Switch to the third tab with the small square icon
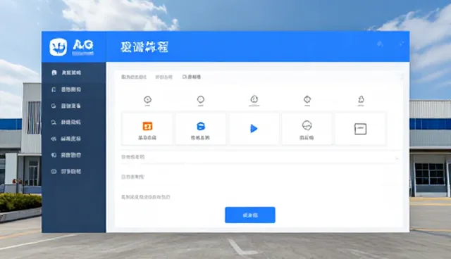This screenshot has height=259, width=451. coord(192,77)
